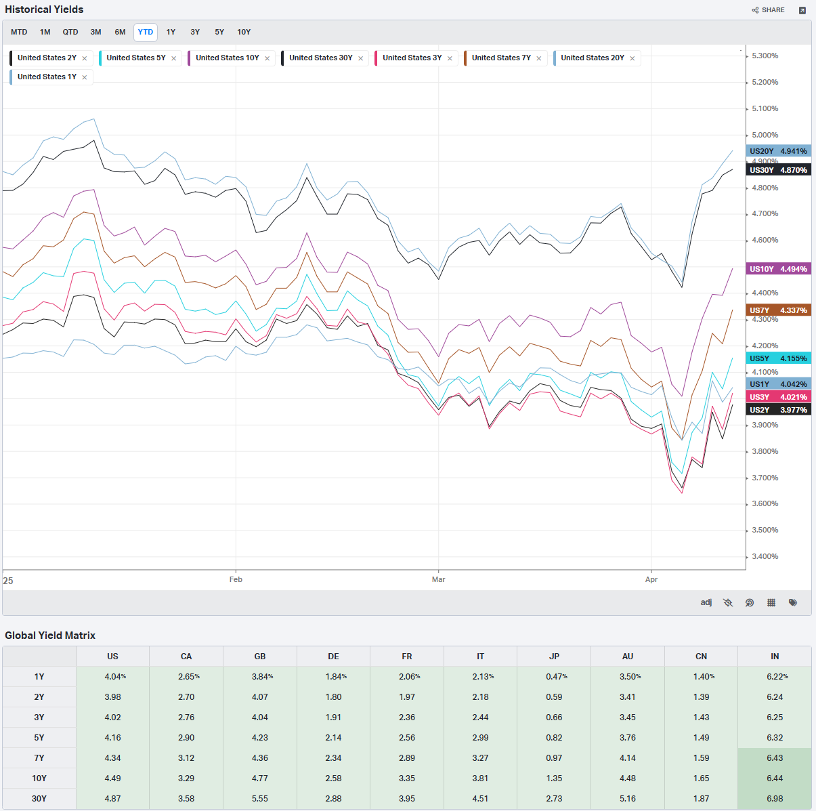Toggle the price tag labels icon
This screenshot has width=816, height=811.
click(x=793, y=602)
